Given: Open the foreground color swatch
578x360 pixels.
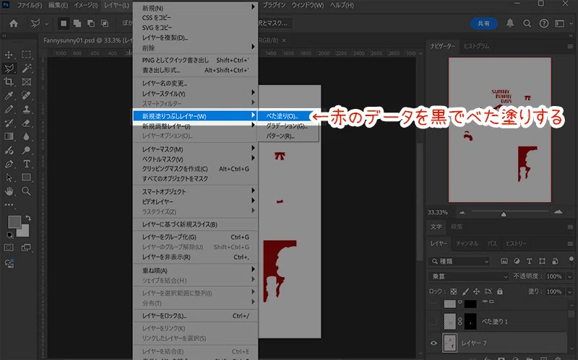Looking at the screenshot, I should (x=14, y=222).
